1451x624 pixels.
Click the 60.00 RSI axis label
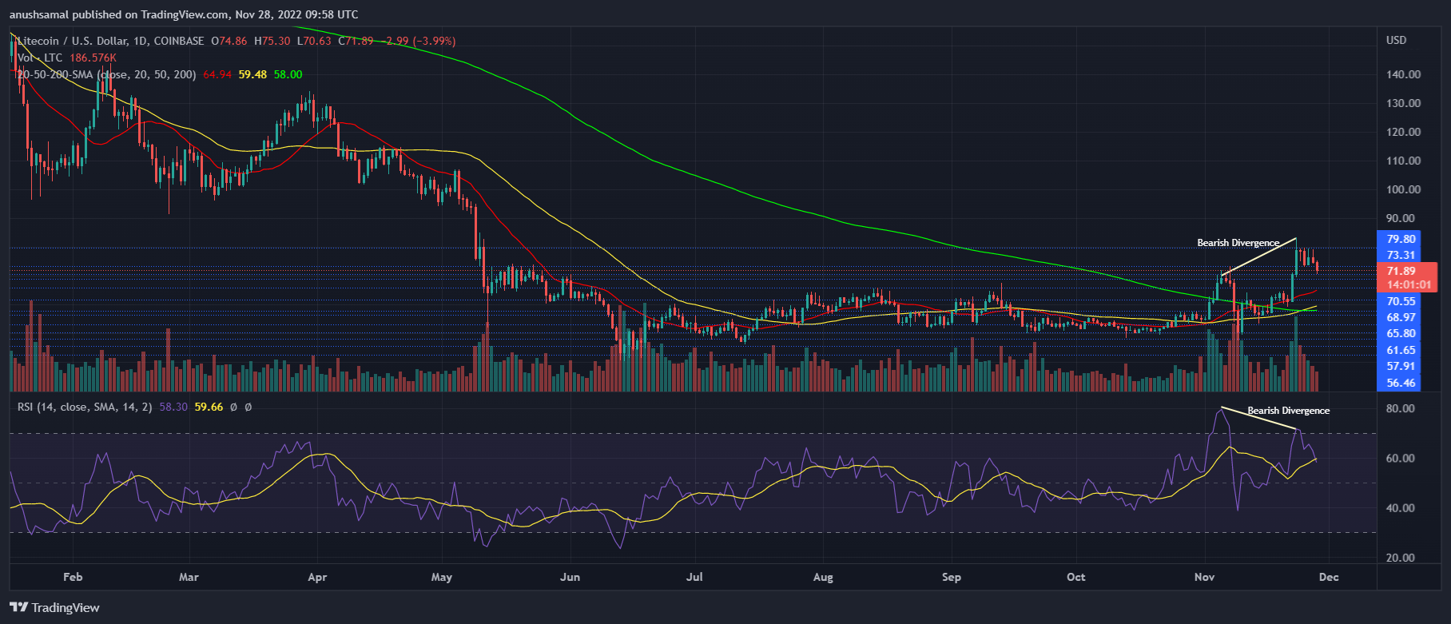pos(1401,459)
